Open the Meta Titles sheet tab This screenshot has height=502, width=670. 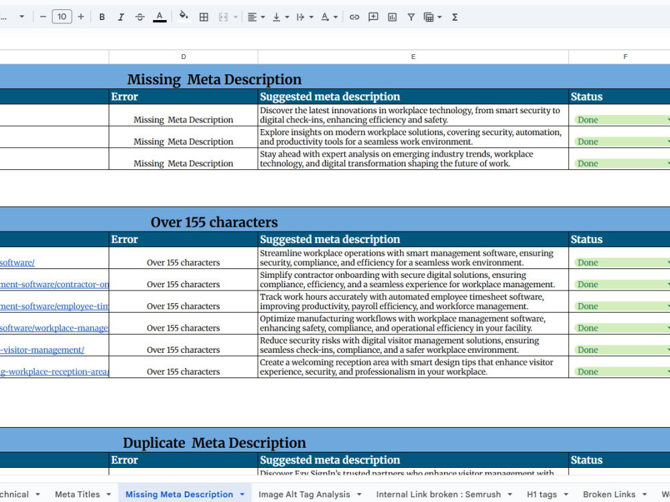77,495
